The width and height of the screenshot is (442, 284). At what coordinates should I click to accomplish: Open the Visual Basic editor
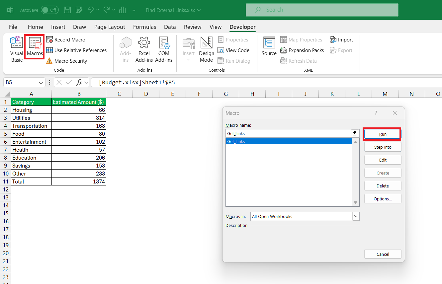(16, 49)
